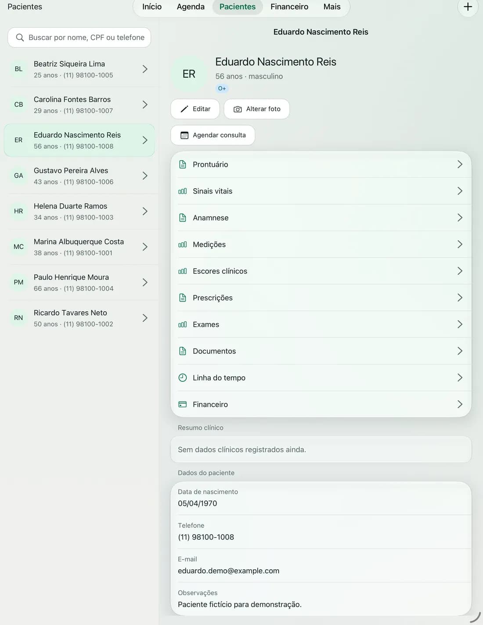This screenshot has height=625, width=483.
Task: Open Sinais vitais via its chevron
Action: [460, 191]
